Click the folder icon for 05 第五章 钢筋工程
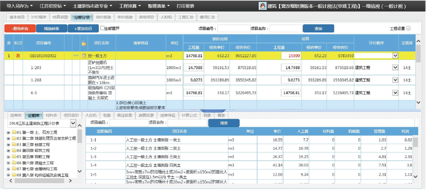426x190 pixels. coord(14,157)
